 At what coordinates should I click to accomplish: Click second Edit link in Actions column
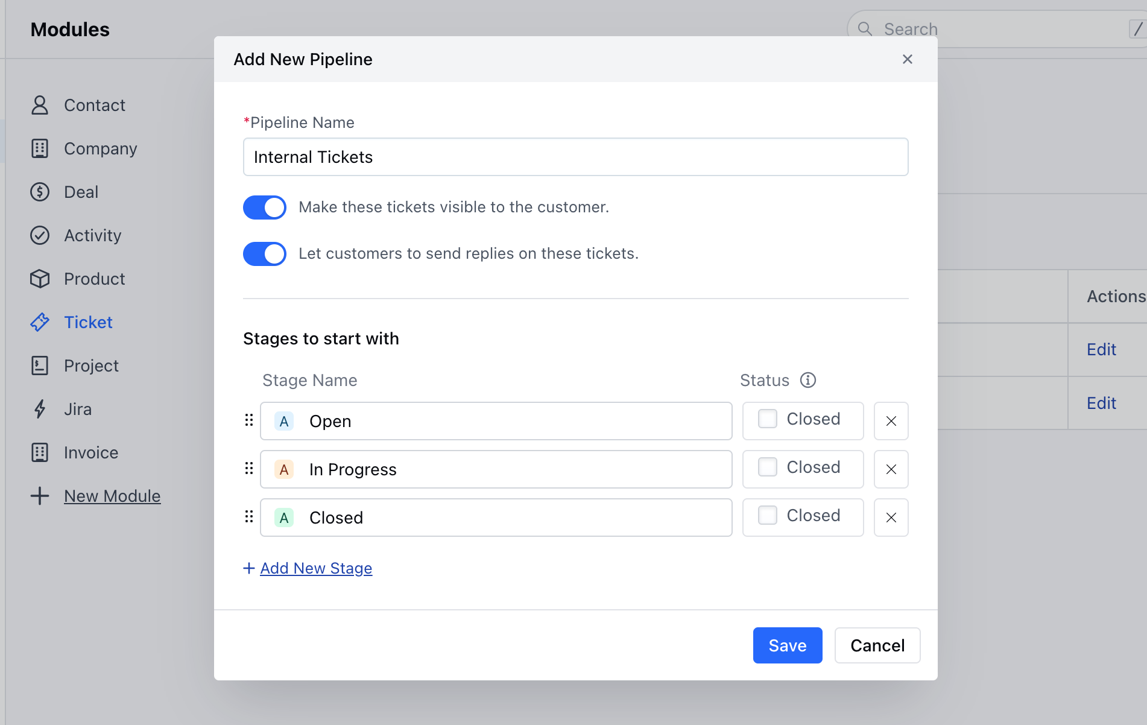click(x=1101, y=403)
